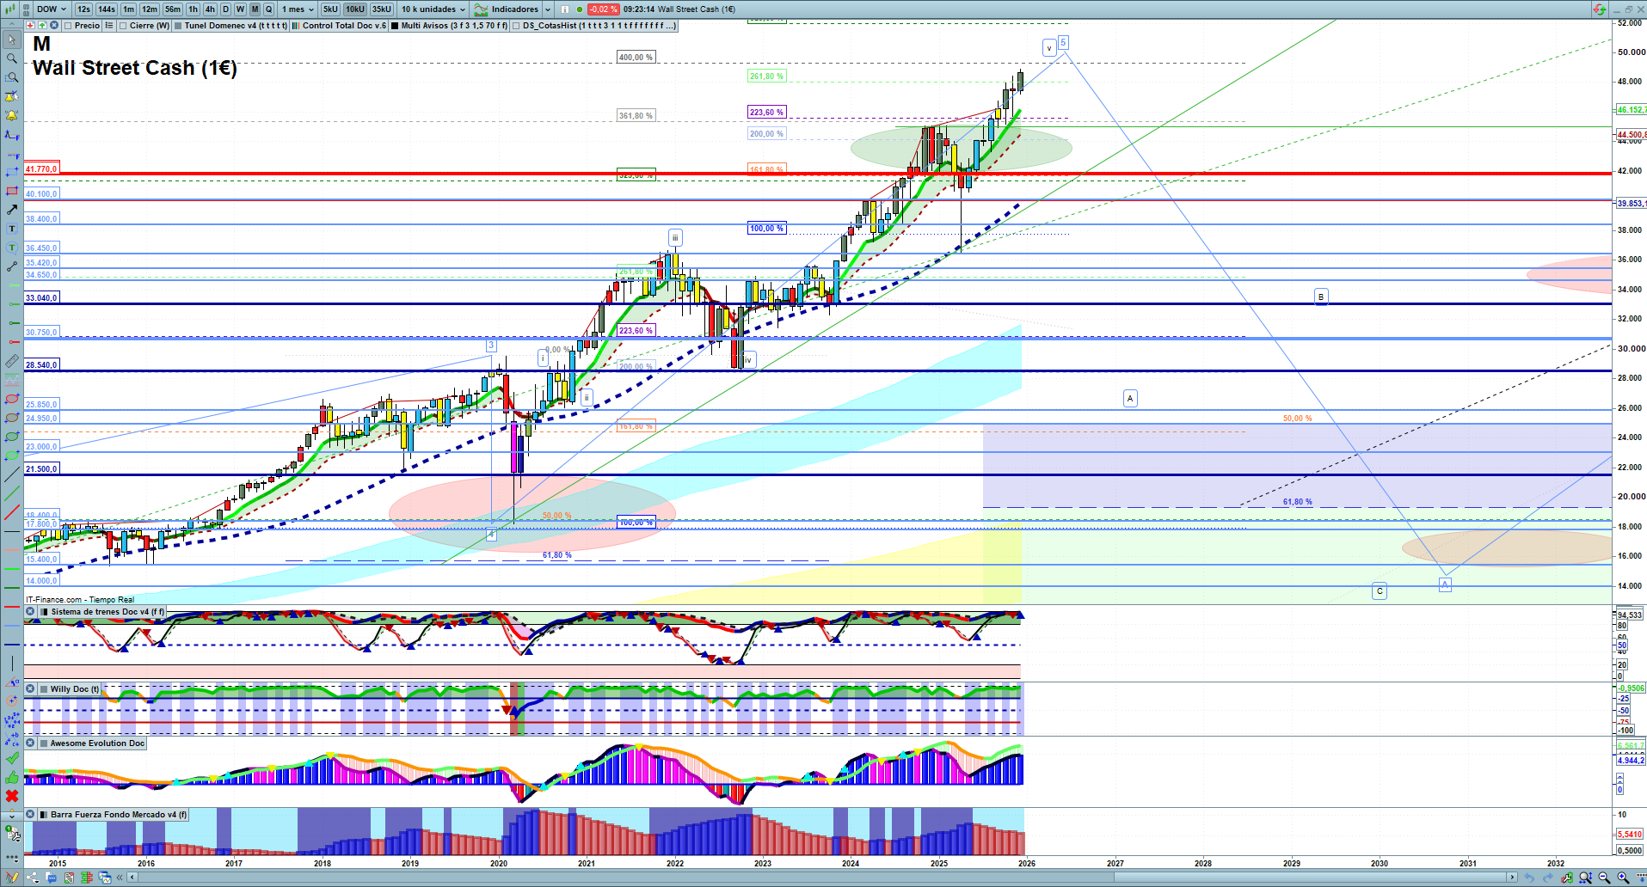Close the Willy Doc indicator panel
The width and height of the screenshot is (1647, 887).
(30, 689)
